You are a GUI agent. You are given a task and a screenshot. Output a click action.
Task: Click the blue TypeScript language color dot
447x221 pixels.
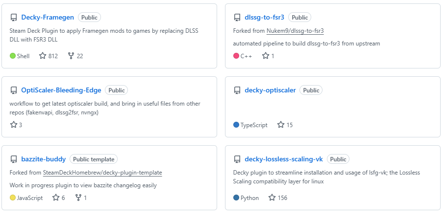(236, 125)
